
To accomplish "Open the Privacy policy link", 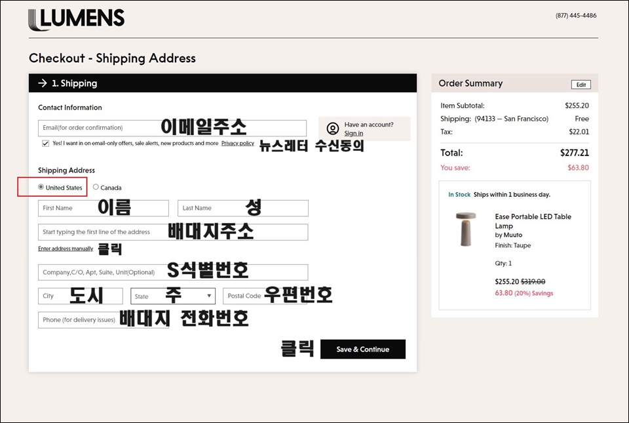I will tap(237, 143).
